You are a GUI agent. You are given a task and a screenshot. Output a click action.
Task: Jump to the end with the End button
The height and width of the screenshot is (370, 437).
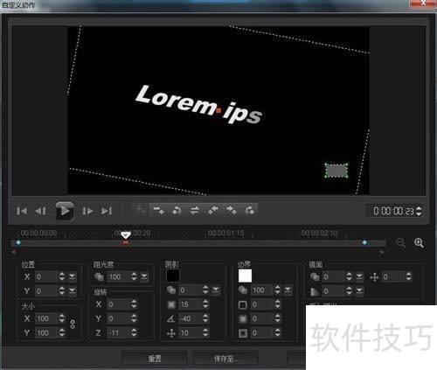coord(107,211)
